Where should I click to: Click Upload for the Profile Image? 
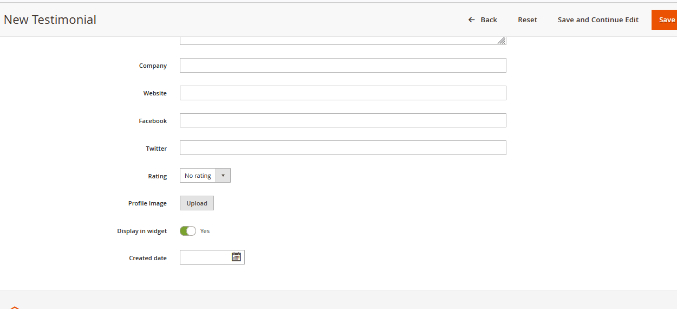[x=197, y=203]
